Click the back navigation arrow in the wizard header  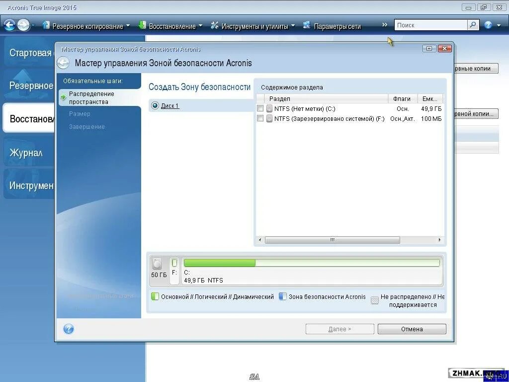pyautogui.click(x=64, y=63)
